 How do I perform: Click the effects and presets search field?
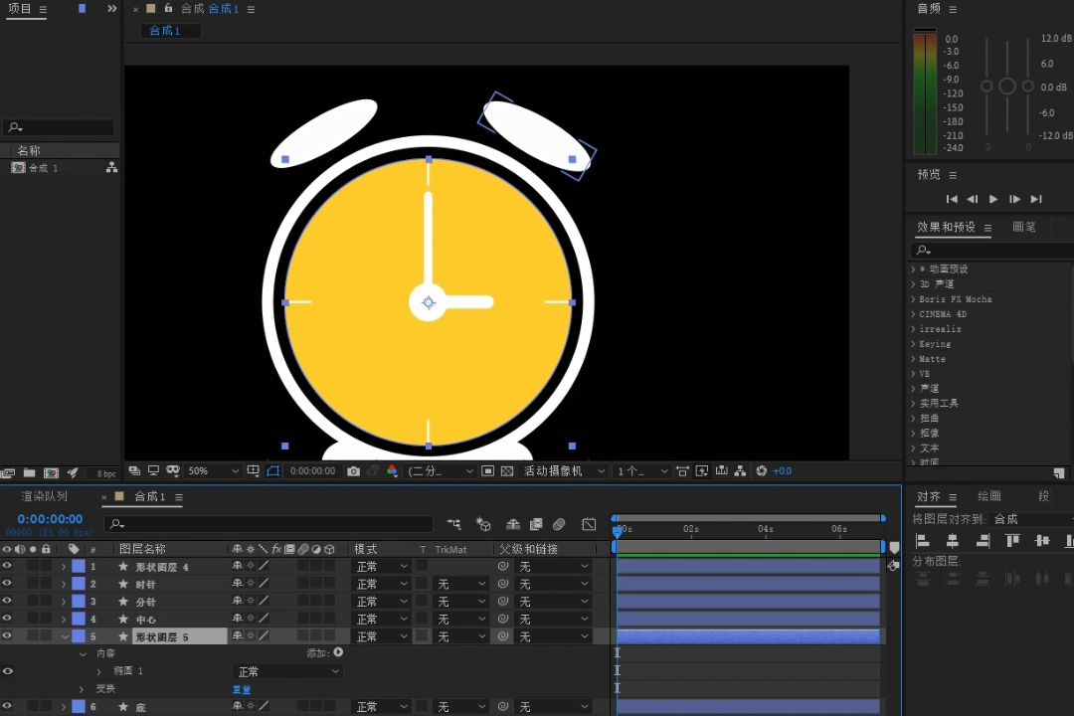[991, 250]
